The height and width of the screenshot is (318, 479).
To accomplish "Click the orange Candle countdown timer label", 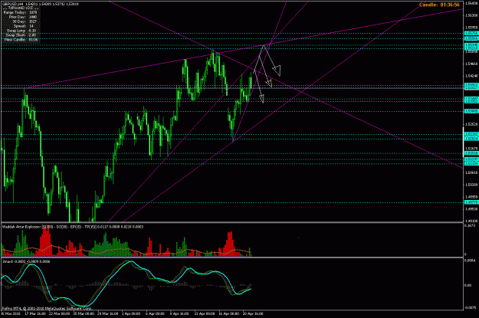I will tap(439, 5).
